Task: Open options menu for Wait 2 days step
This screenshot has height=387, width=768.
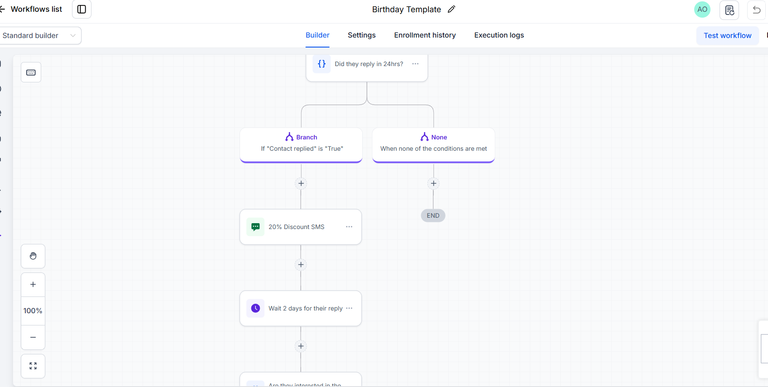Action: [x=349, y=308]
